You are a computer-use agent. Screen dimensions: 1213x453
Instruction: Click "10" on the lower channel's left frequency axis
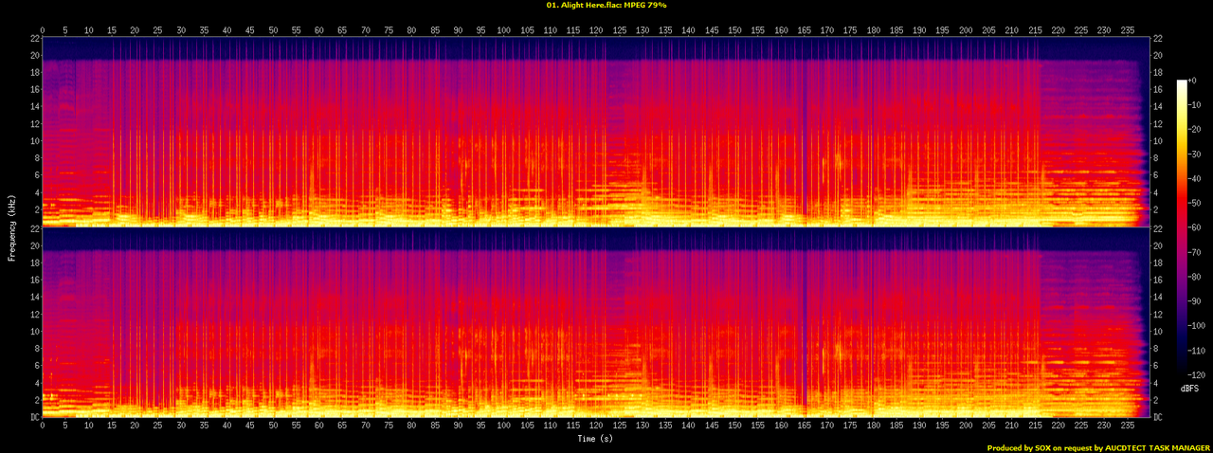pyautogui.click(x=33, y=332)
